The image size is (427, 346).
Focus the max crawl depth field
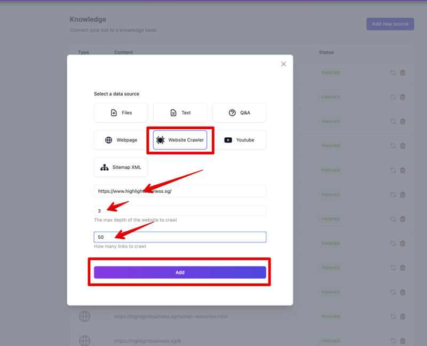coord(180,211)
